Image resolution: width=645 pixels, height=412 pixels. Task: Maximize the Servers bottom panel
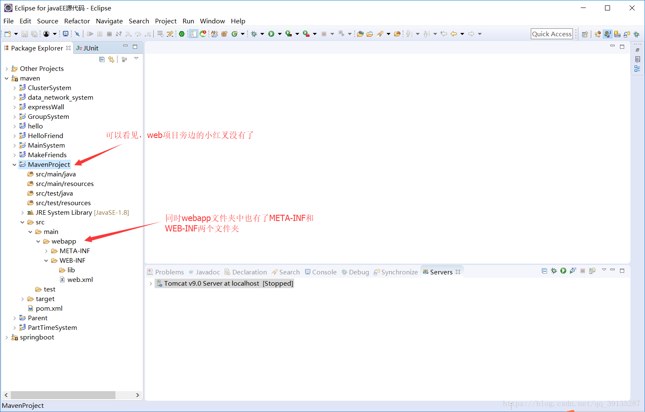[622, 270]
